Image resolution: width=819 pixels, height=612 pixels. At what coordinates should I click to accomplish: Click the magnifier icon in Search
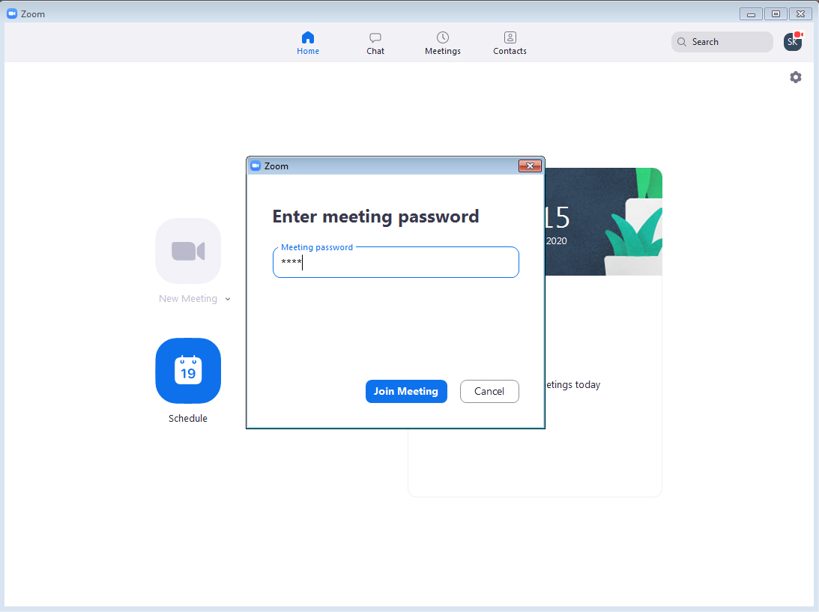pos(682,42)
